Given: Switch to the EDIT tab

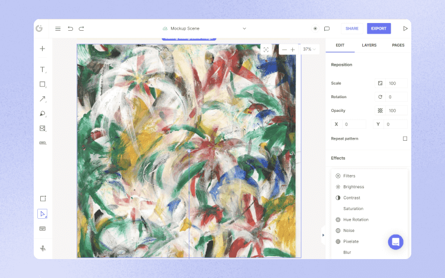Looking at the screenshot, I should [x=340, y=45].
